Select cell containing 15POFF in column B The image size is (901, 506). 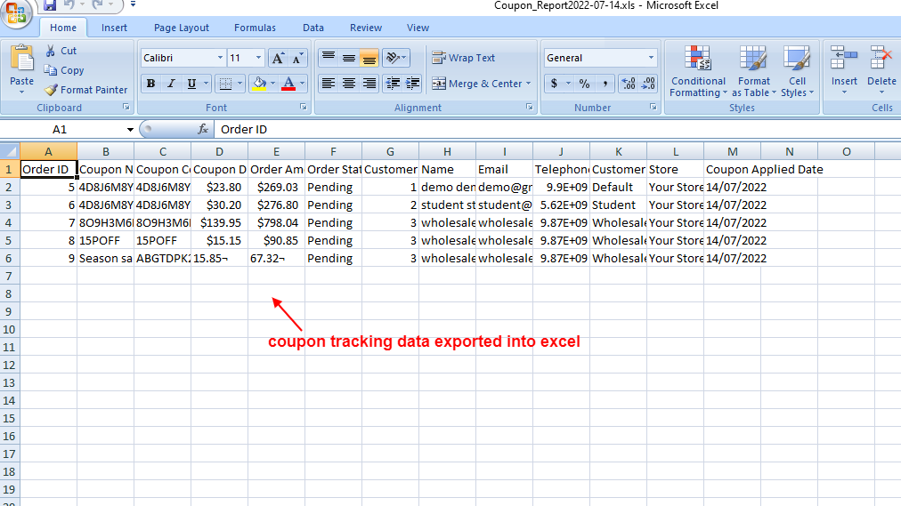pos(105,240)
